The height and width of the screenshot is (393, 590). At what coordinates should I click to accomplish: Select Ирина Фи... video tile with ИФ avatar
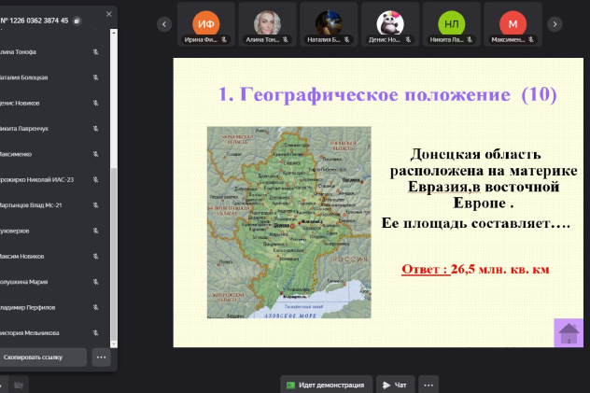[x=206, y=24]
